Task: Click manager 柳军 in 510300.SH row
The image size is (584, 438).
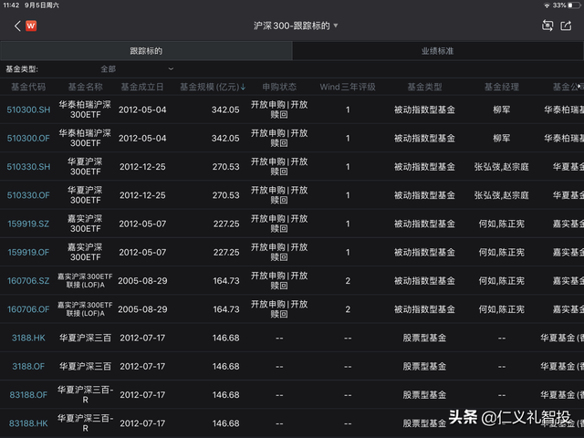Action: tap(501, 109)
